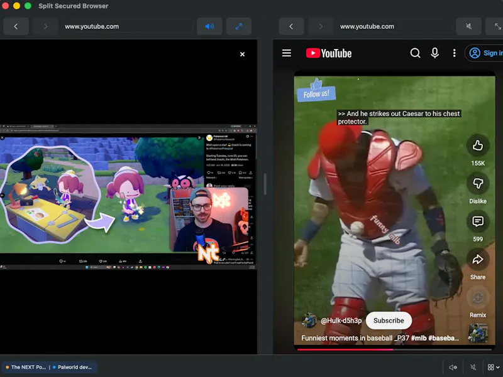Switch to 'The NEXT Po...' tab

coord(26,368)
